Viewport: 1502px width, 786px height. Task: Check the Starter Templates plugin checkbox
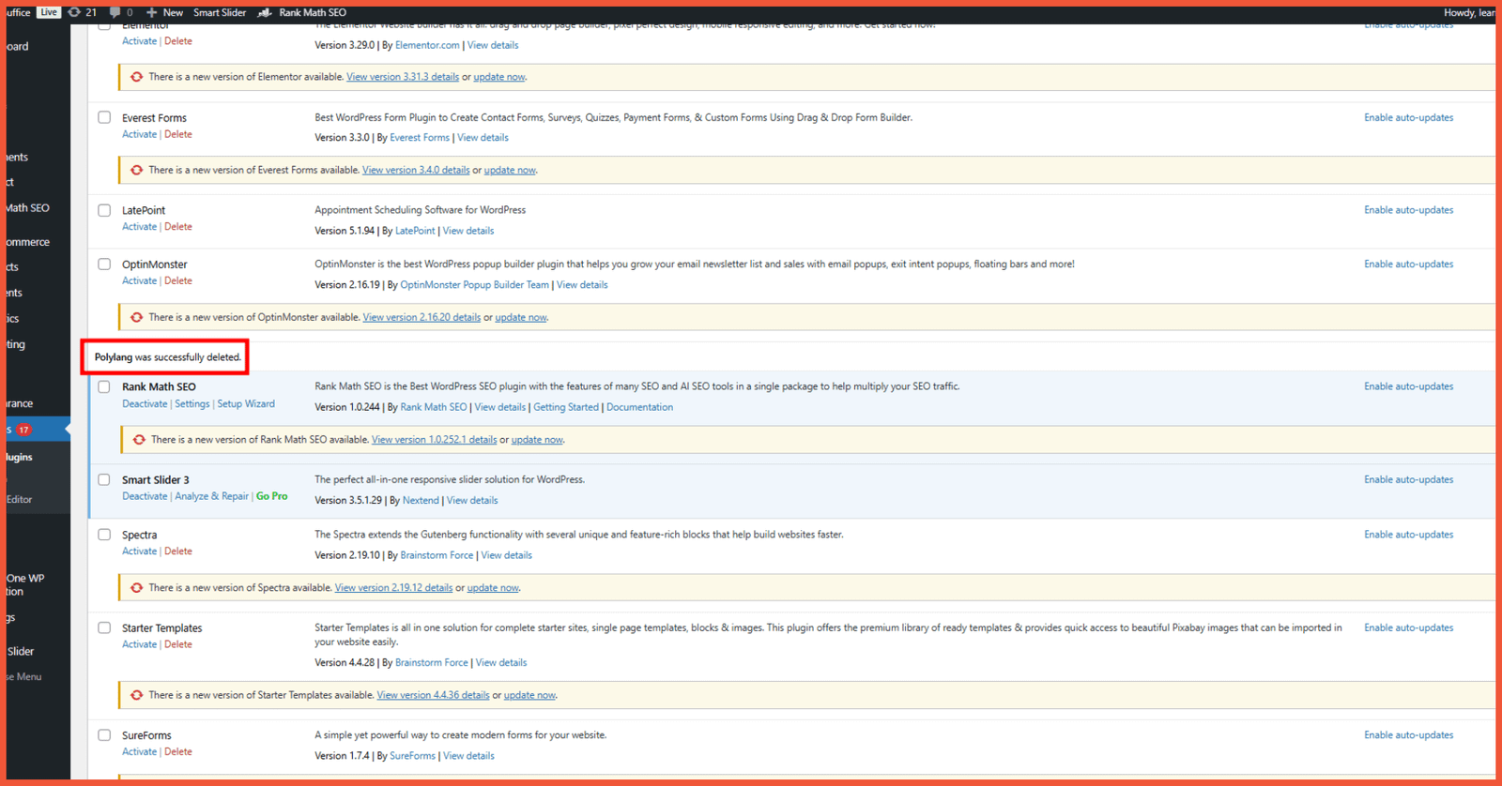[104, 627]
